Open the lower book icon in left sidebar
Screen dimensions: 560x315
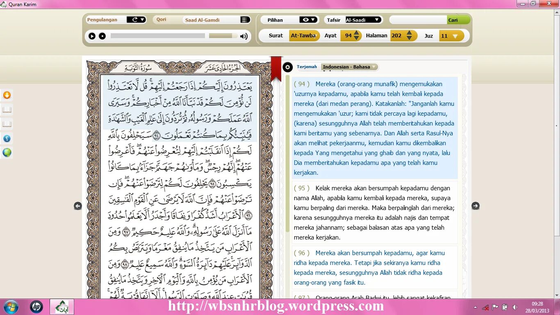click(7, 124)
